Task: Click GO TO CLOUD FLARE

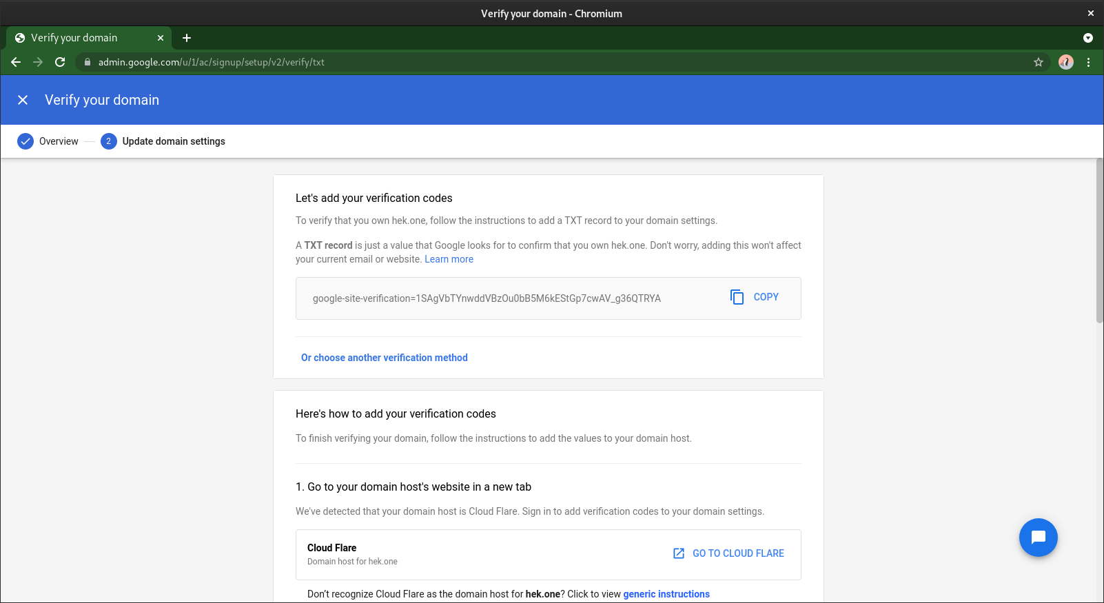Action: coord(728,553)
